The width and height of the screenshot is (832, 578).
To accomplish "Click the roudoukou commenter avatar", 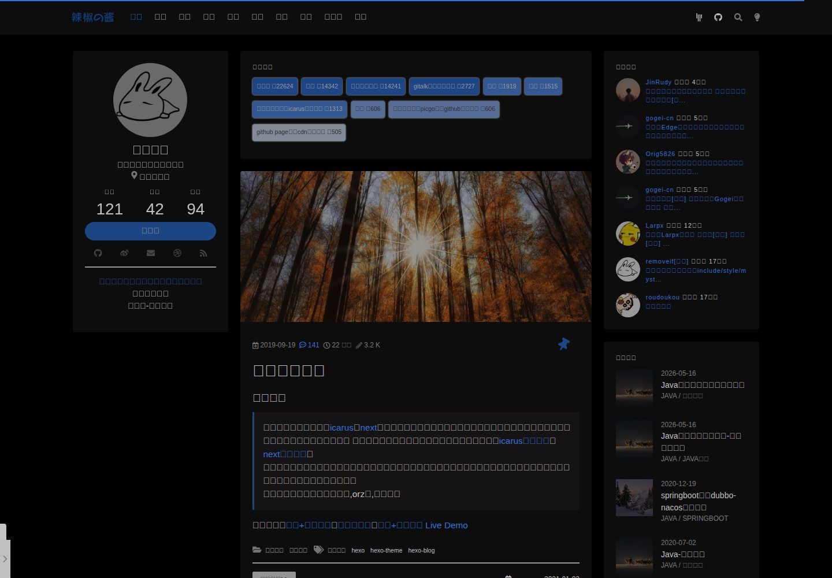I will click(x=628, y=305).
